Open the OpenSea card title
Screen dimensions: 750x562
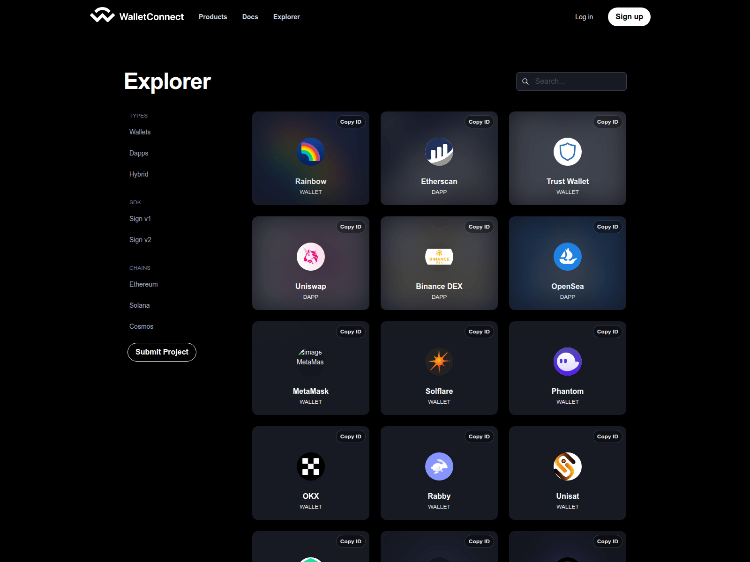coord(568,286)
